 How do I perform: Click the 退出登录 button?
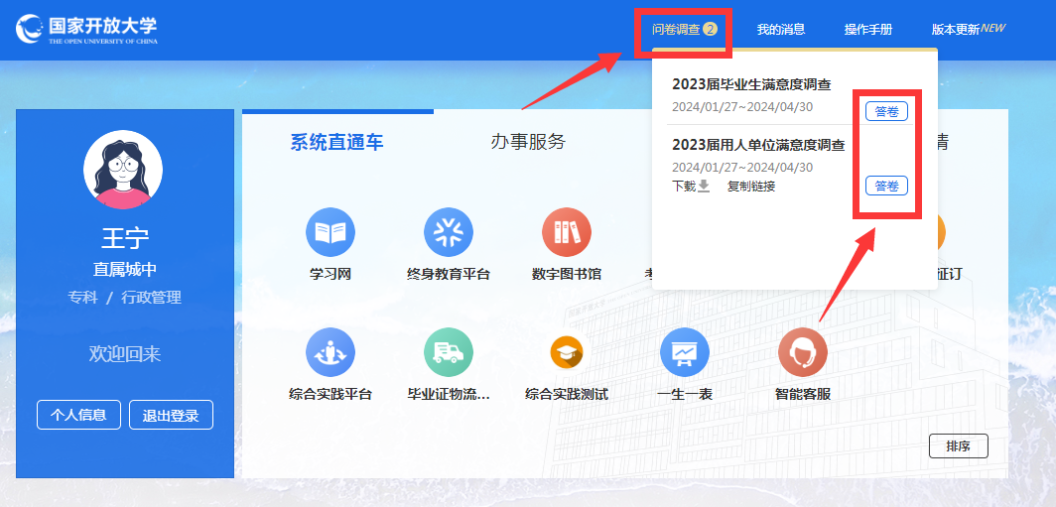tap(171, 415)
